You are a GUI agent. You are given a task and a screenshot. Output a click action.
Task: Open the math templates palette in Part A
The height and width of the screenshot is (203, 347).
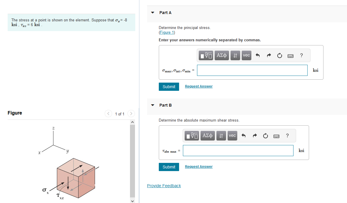point(206,55)
